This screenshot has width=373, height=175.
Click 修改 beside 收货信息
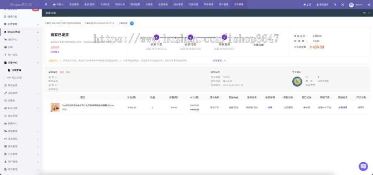click(x=62, y=72)
